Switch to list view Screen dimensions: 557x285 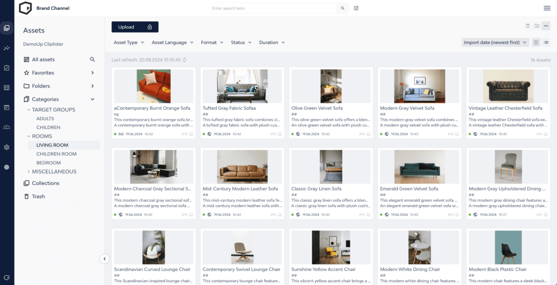tap(546, 42)
